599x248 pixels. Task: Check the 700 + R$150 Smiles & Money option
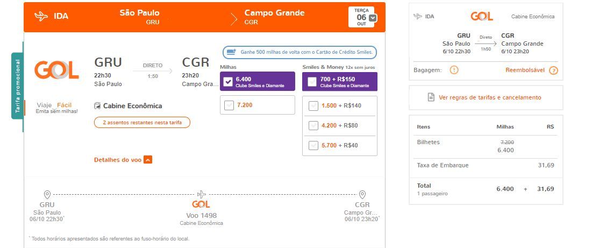pyautogui.click(x=312, y=82)
